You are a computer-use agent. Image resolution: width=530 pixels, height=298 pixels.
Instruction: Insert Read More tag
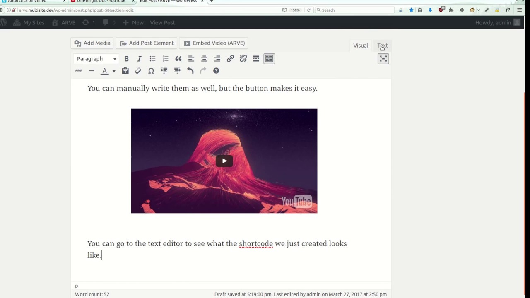[x=256, y=59]
